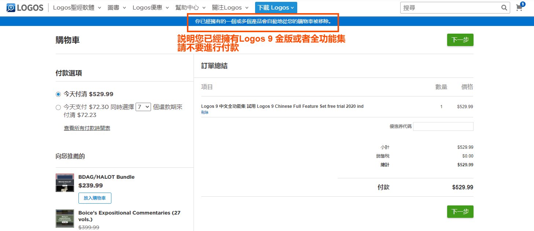Select the 今天付清 $529.99 payment option
Image resolution: width=534 pixels, height=231 pixels.
tap(58, 94)
